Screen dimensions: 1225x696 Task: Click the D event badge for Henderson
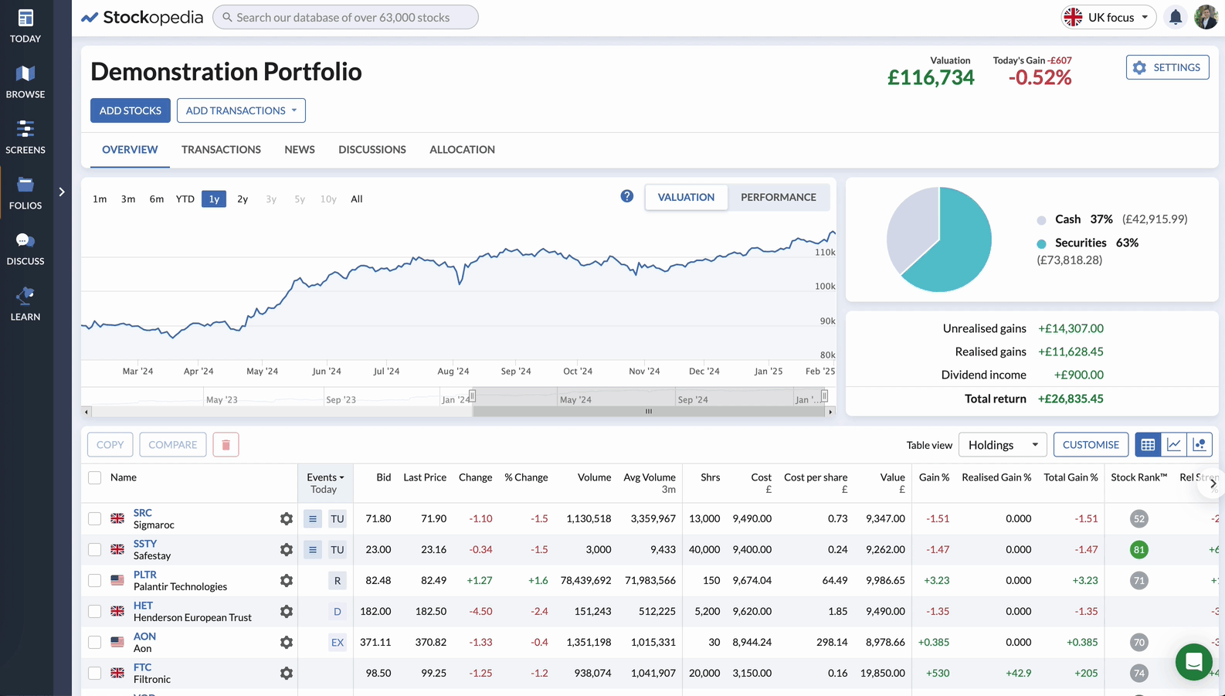338,611
